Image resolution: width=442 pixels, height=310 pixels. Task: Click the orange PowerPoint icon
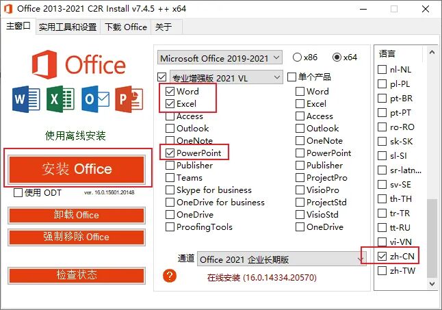(129, 99)
